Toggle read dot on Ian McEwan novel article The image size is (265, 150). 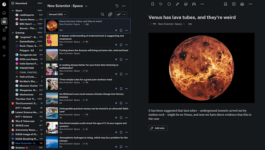116,103
